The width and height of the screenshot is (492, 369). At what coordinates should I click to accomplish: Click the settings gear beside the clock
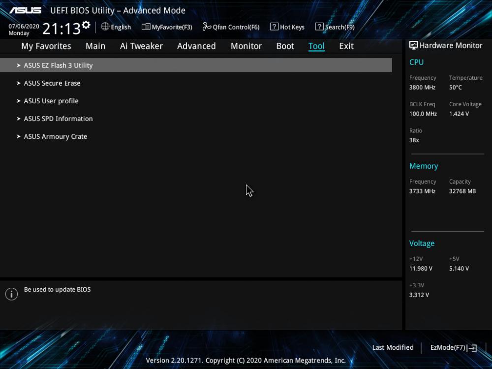point(86,25)
